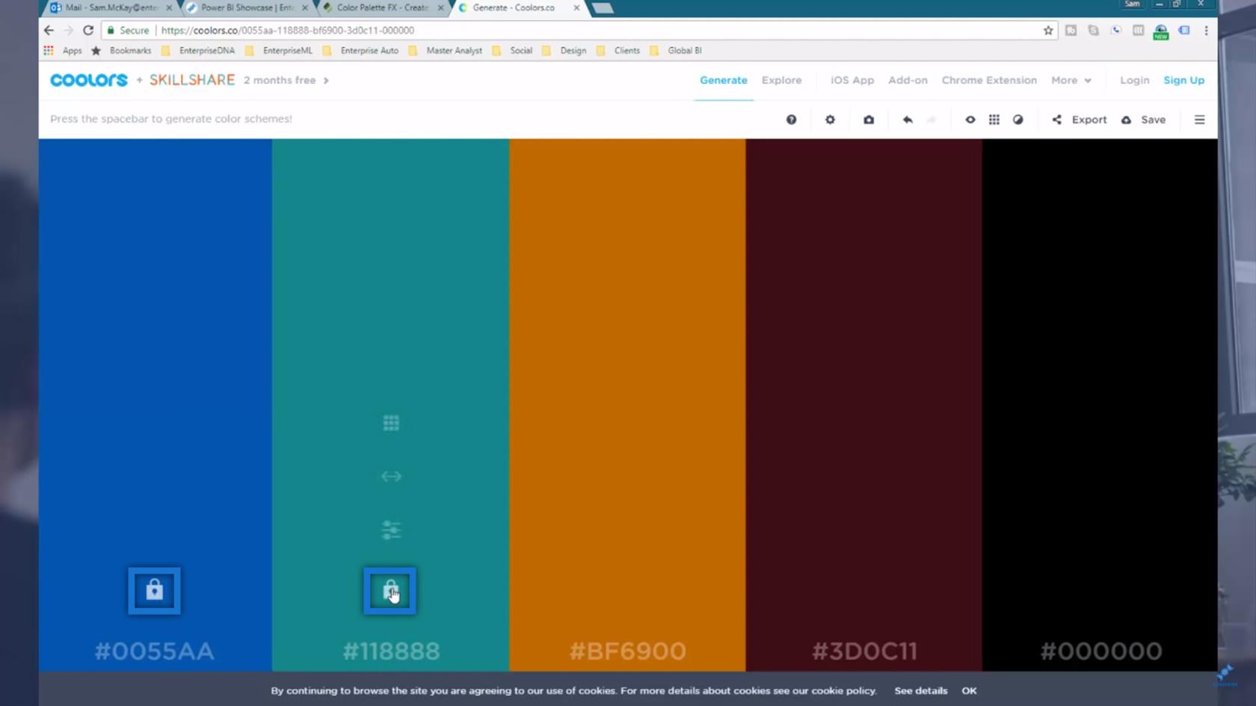
Task: Expand the 2 months free chevron
Action: [326, 81]
